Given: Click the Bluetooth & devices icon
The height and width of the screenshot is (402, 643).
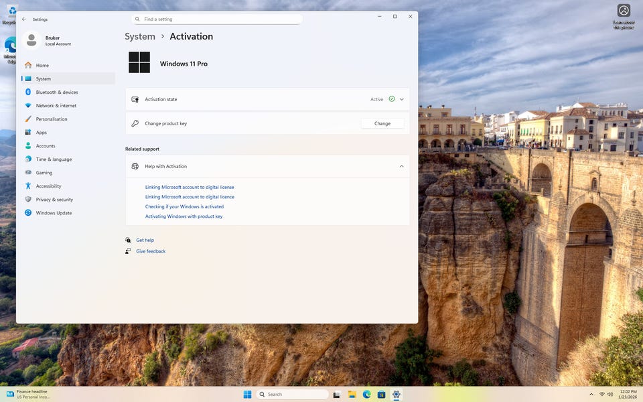Looking at the screenshot, I should [28, 92].
